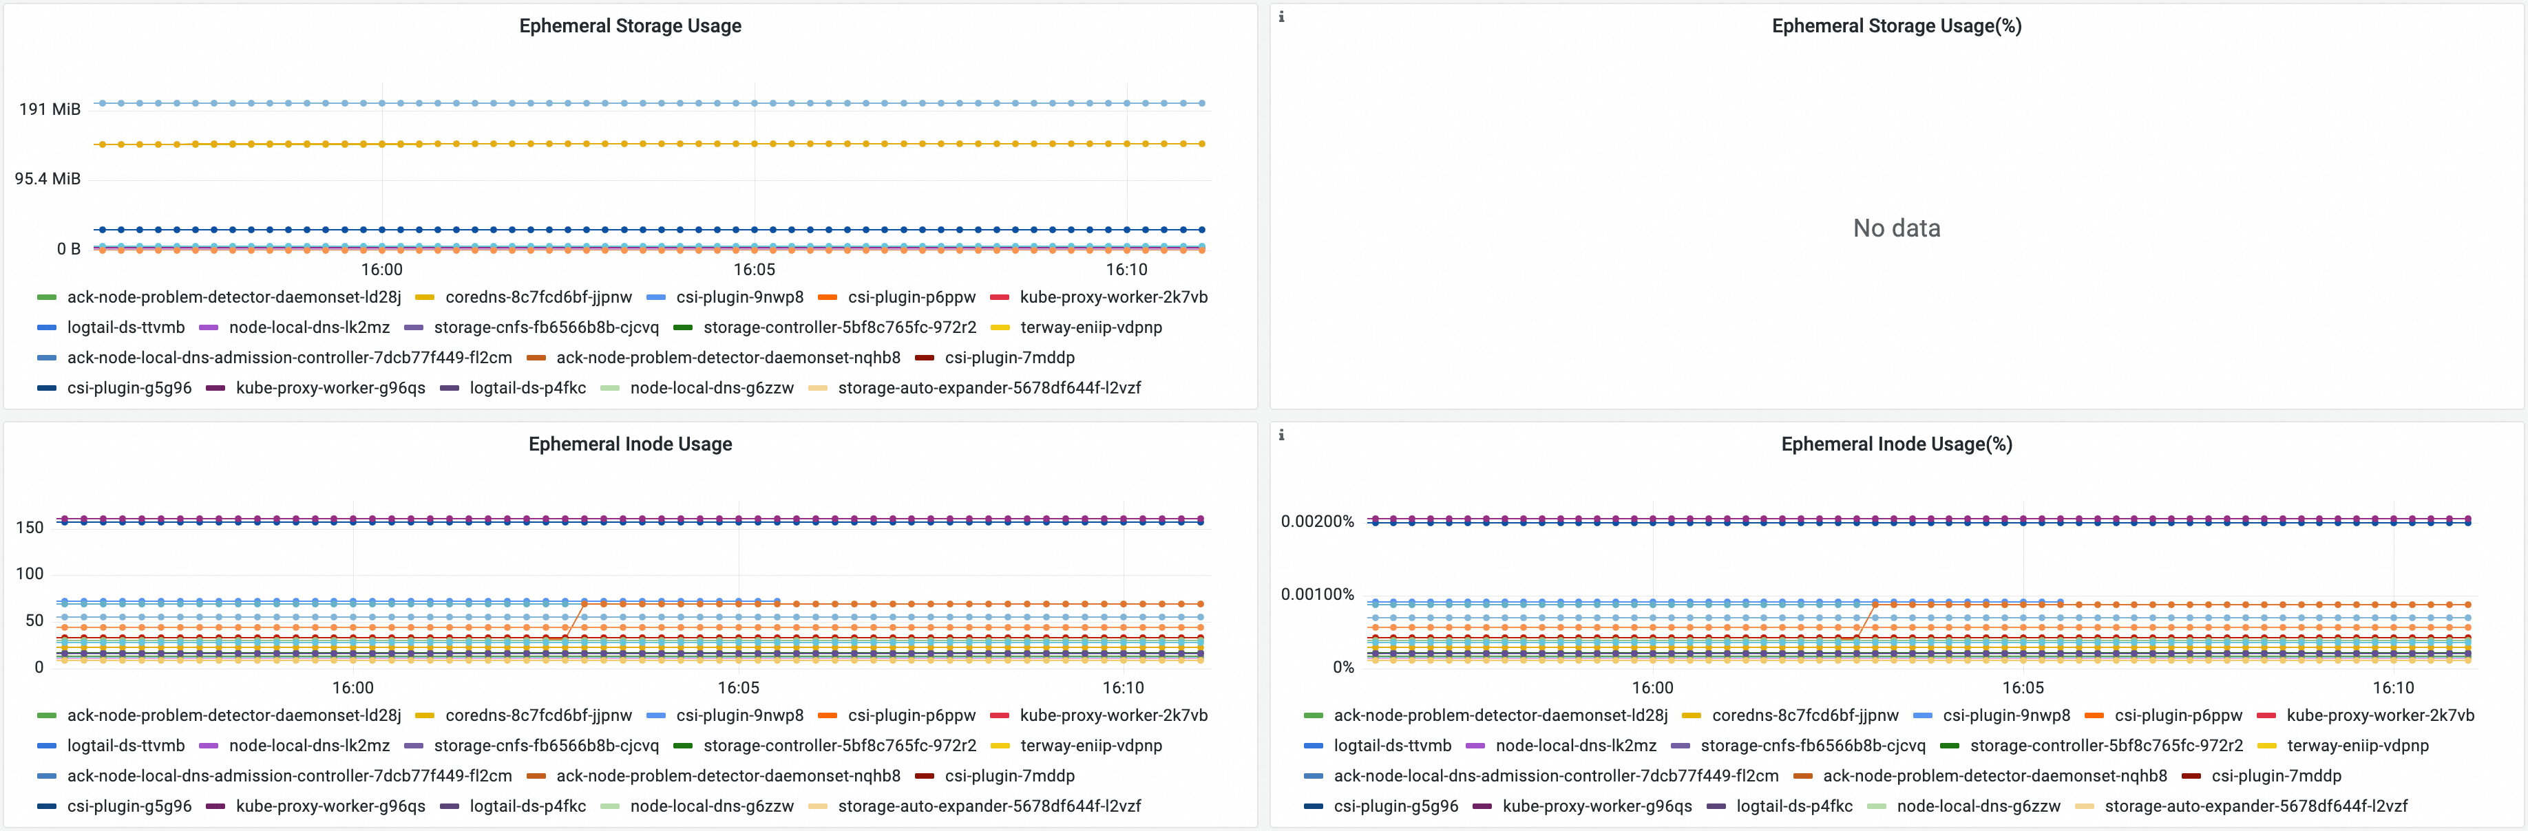Click csi-plugin-p6ppw color swatch in Ephemeral Inode Usage legend

point(828,716)
